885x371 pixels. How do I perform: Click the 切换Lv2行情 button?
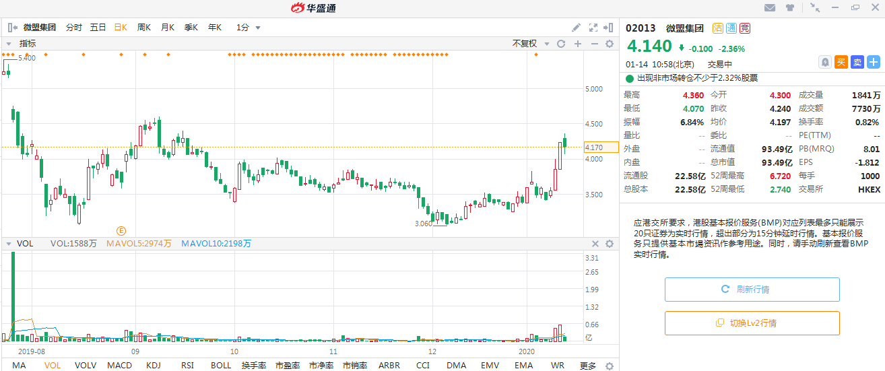(752, 323)
